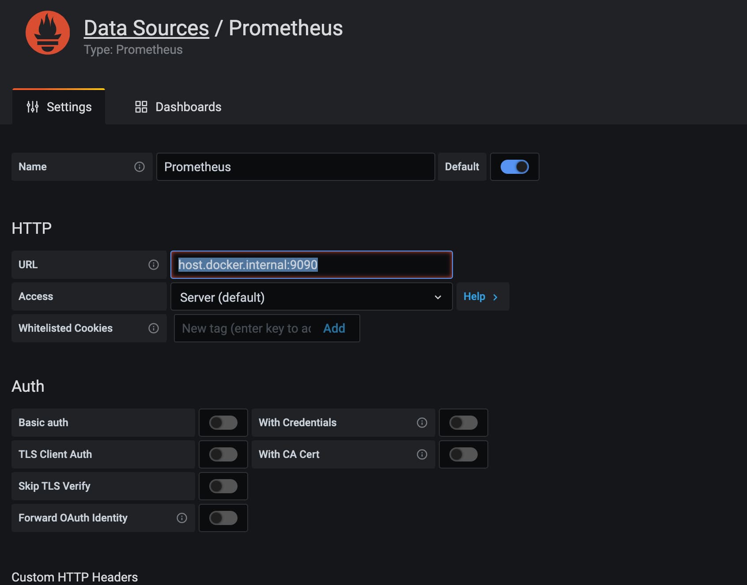Enable the With Credentials switch
The height and width of the screenshot is (585, 747).
[464, 423]
